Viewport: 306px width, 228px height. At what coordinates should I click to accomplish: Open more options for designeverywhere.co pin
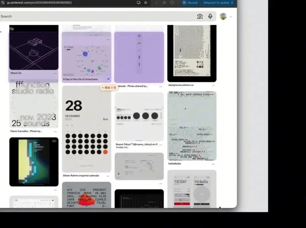(x=213, y=85)
